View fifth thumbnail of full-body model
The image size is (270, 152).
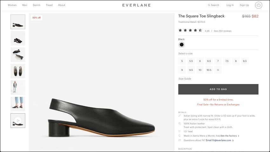click(x=18, y=88)
